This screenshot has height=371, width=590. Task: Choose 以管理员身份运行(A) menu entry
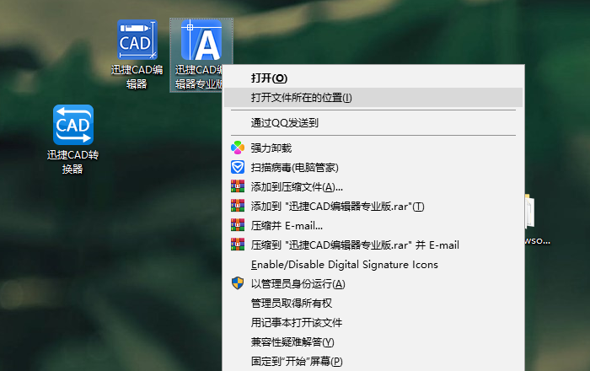pos(373,284)
